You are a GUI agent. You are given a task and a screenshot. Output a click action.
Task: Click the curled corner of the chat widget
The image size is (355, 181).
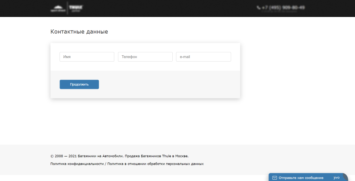[x=345, y=176]
